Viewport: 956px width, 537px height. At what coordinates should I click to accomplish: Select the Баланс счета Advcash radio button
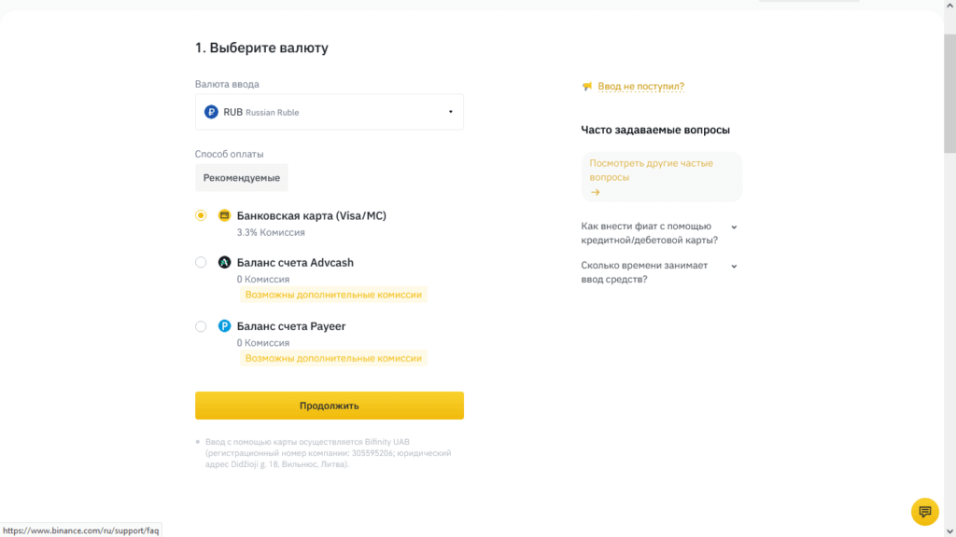coord(200,262)
